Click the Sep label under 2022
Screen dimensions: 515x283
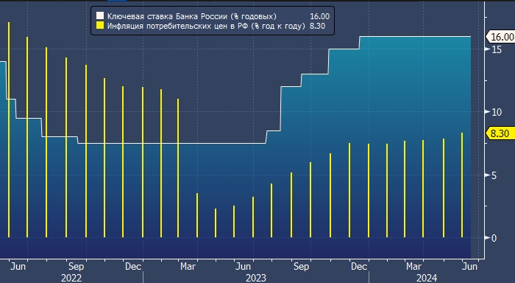[77, 266]
